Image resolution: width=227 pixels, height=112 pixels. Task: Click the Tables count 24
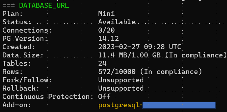click(x=102, y=64)
